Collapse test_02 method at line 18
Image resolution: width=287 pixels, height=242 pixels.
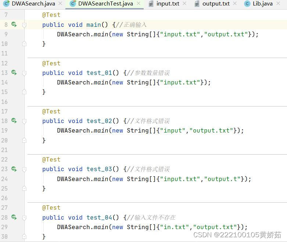24,121
